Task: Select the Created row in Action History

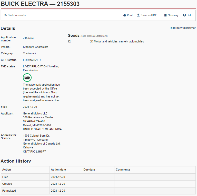Action: point(98,184)
